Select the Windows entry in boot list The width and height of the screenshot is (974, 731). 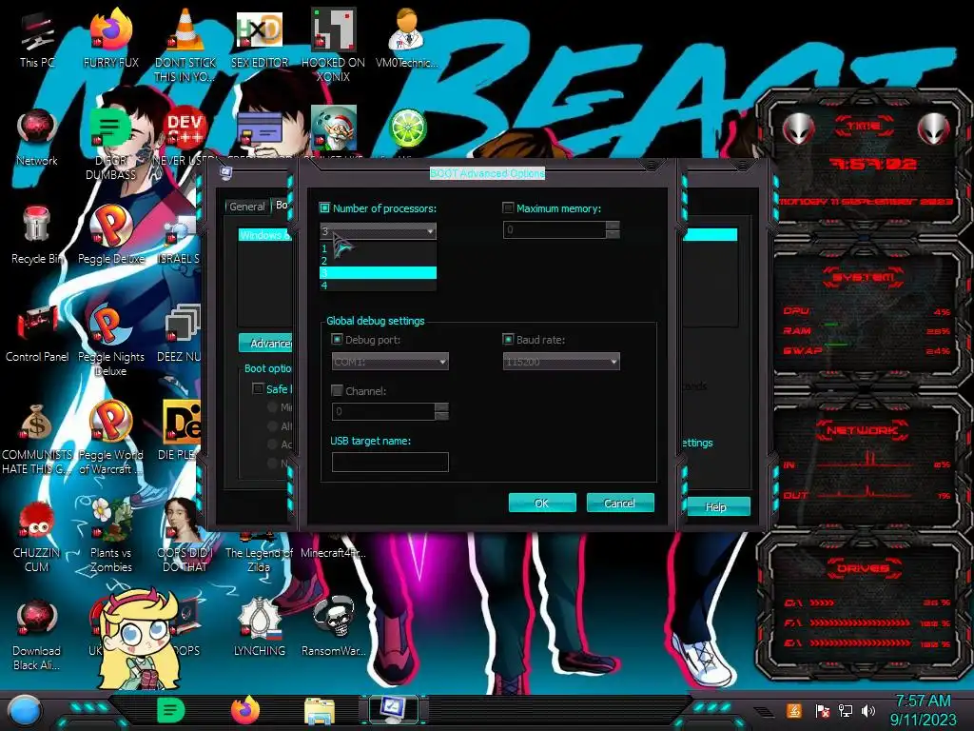click(265, 235)
